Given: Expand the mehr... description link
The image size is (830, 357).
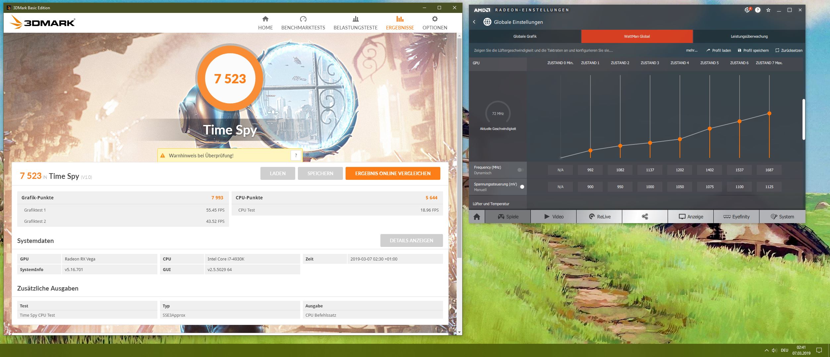Looking at the screenshot, I should click(692, 51).
